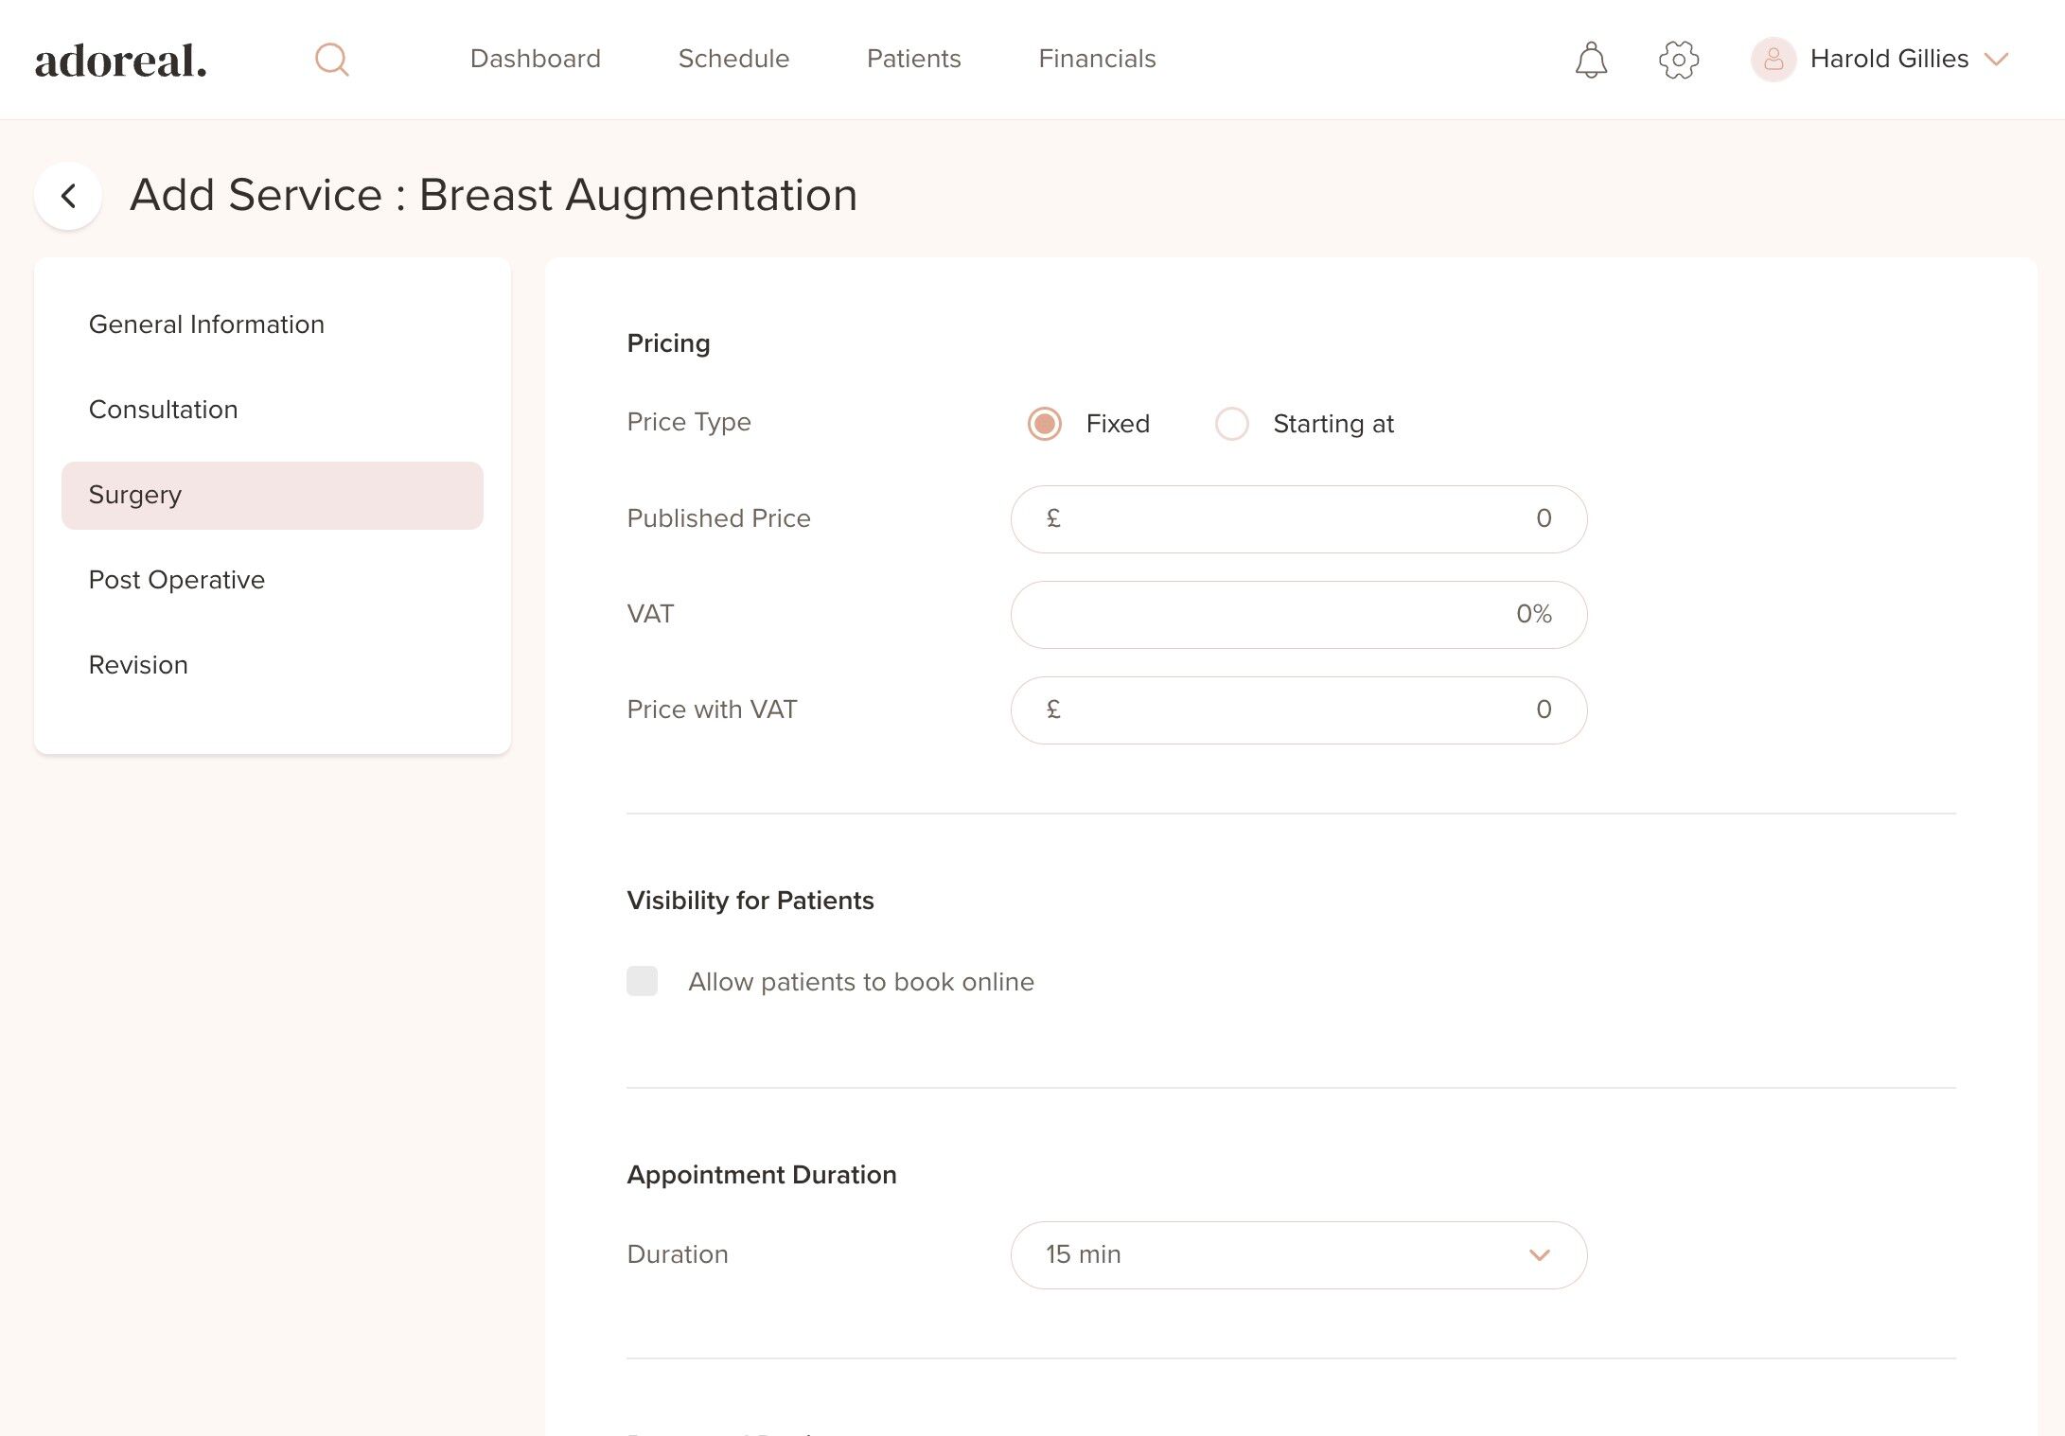Click the adoreal logo

(x=121, y=61)
